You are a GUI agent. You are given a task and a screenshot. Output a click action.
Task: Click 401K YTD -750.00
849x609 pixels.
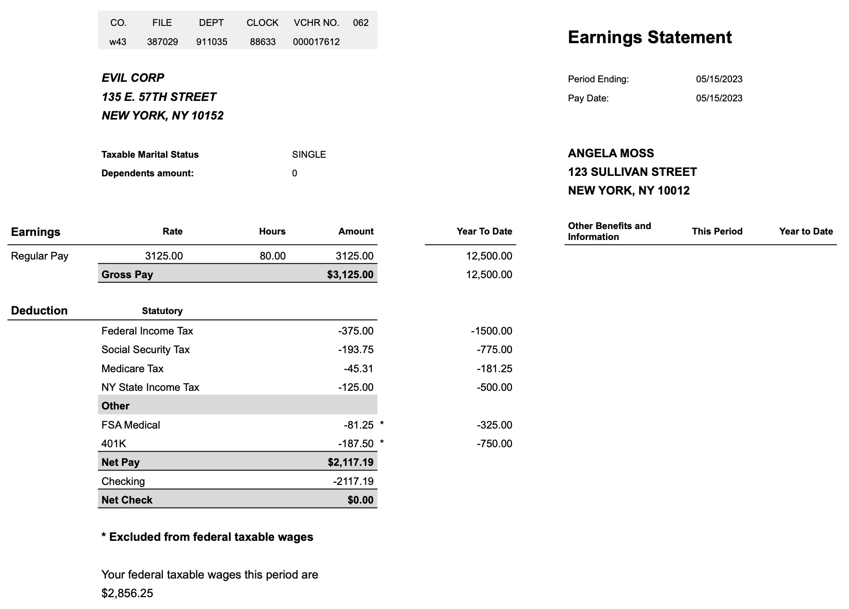point(494,444)
